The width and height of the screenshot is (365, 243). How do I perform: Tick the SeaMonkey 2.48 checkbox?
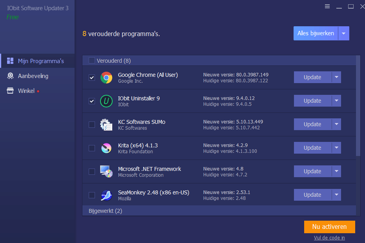tap(92, 195)
